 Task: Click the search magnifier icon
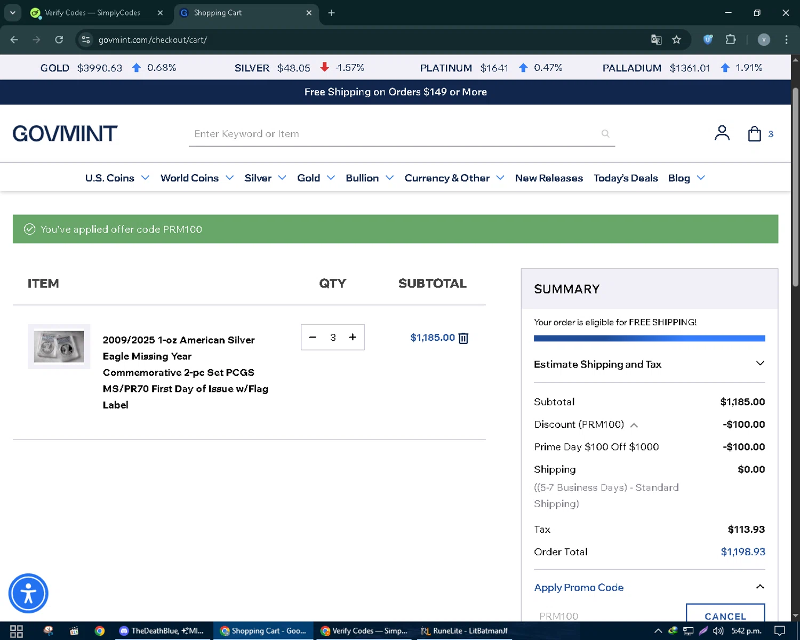605,133
